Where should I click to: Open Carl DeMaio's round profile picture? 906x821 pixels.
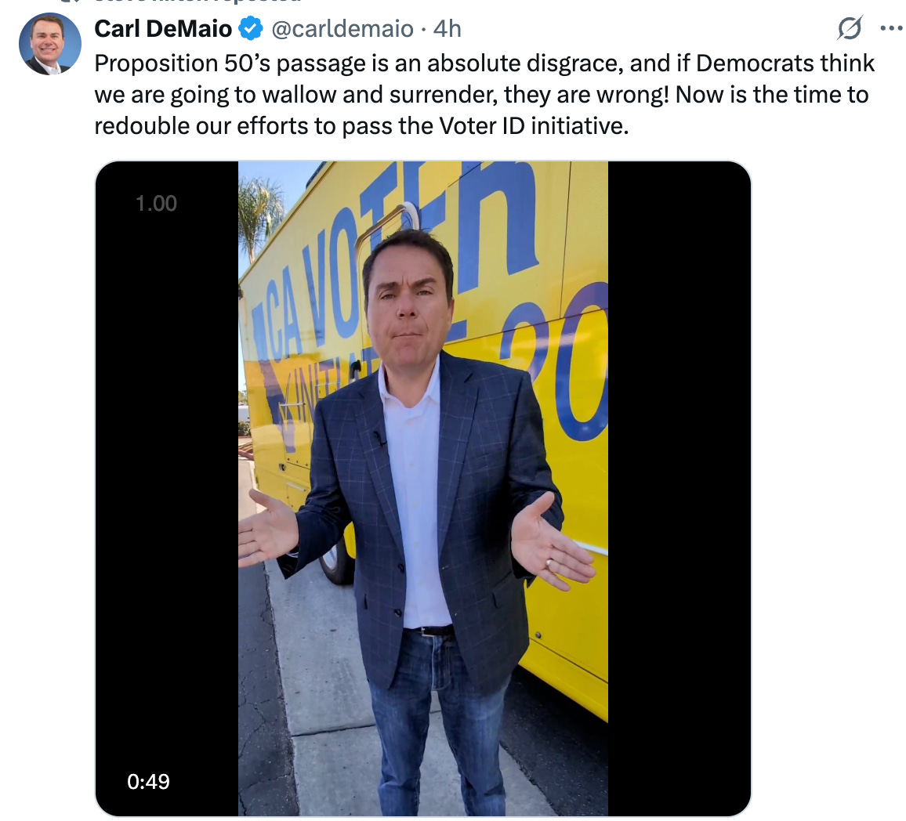(x=49, y=44)
